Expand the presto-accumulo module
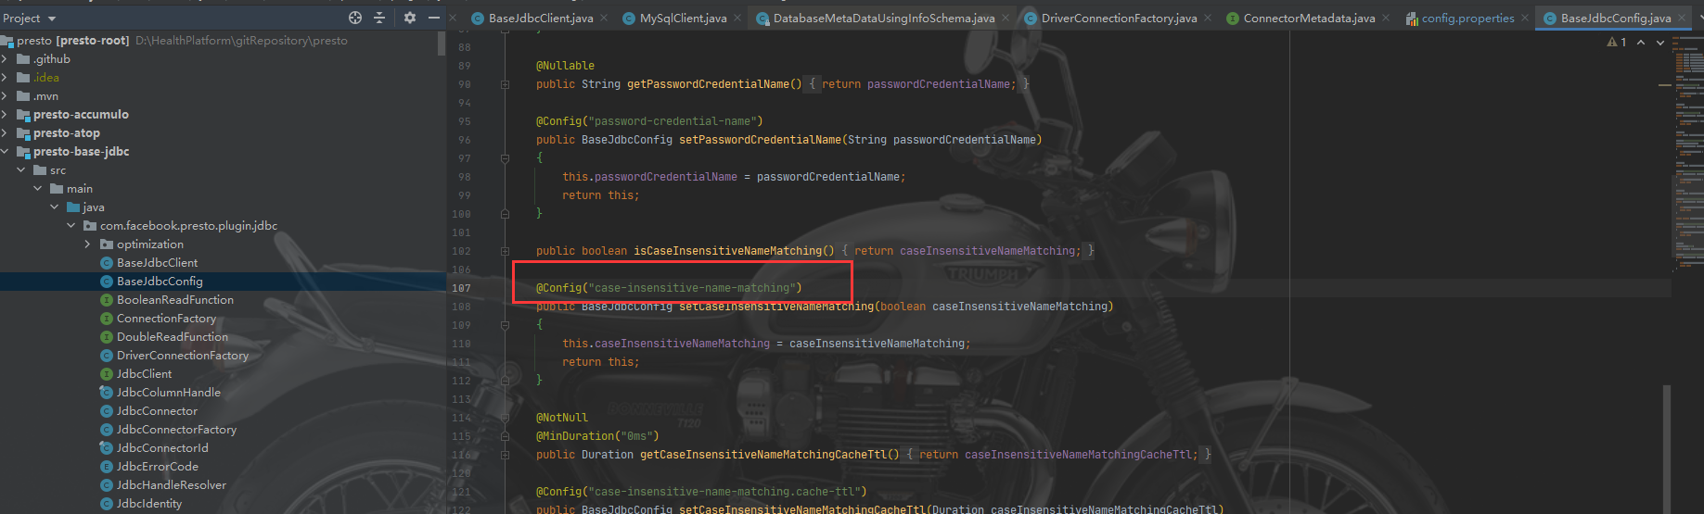1704x514 pixels. point(6,115)
